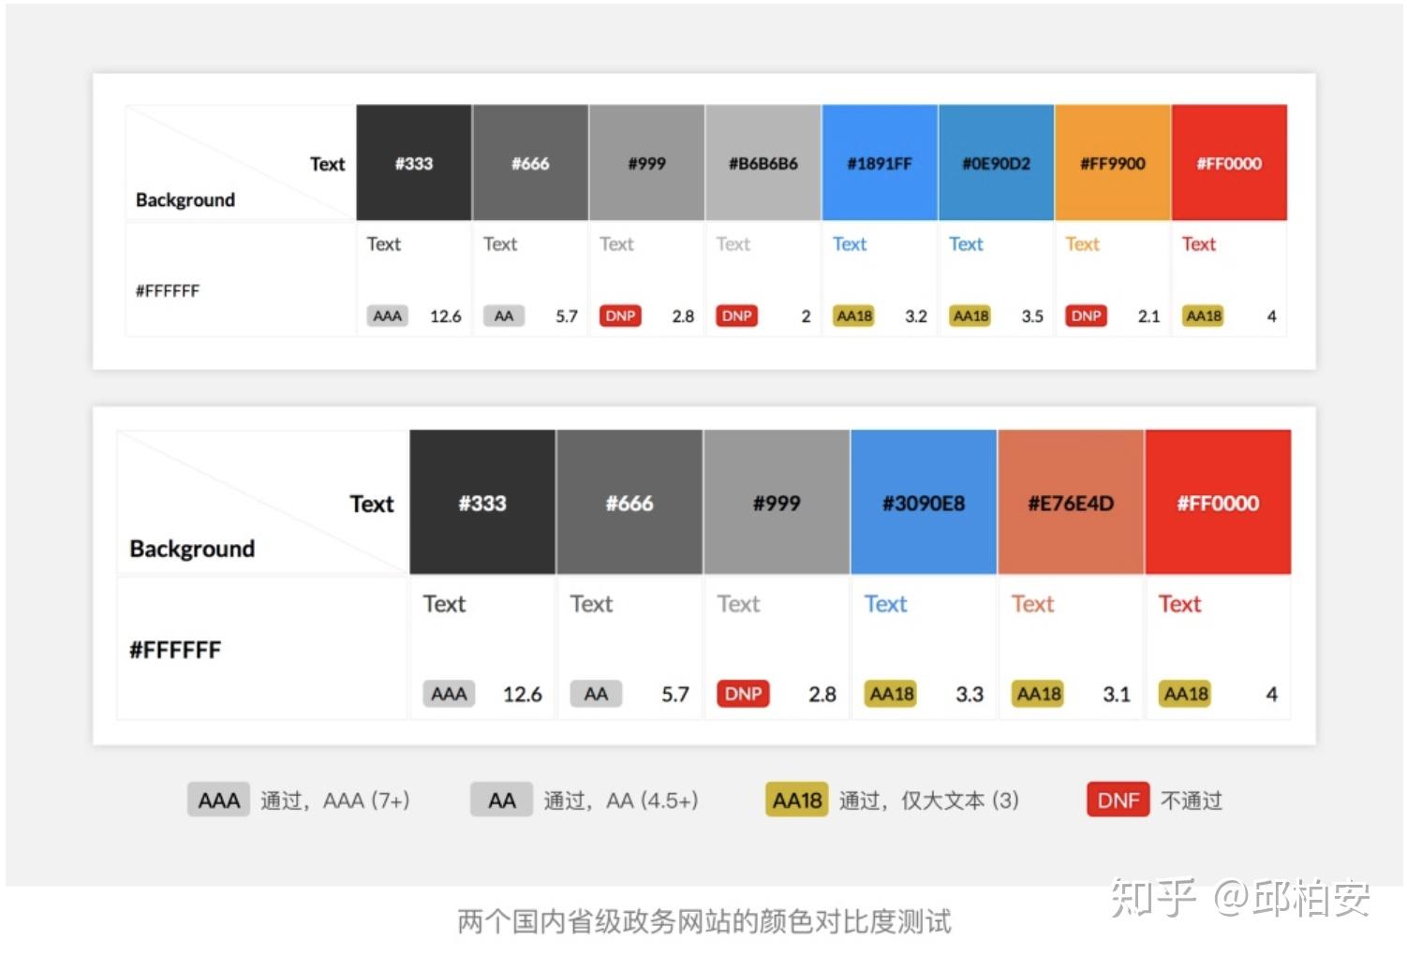The width and height of the screenshot is (1407, 955).
Task: Choose the #FF9900 orange color swatch
Action: click(x=1113, y=163)
